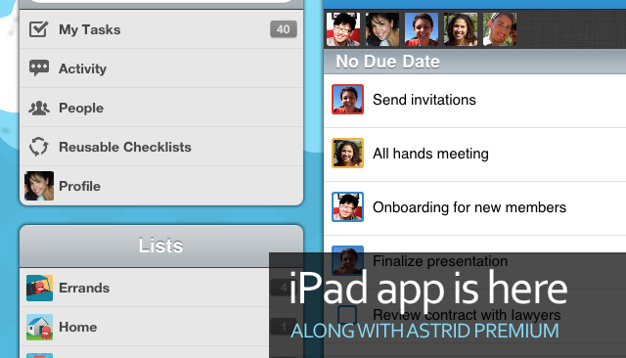
Task: Click the My Tasks count badge 40
Action: click(283, 29)
